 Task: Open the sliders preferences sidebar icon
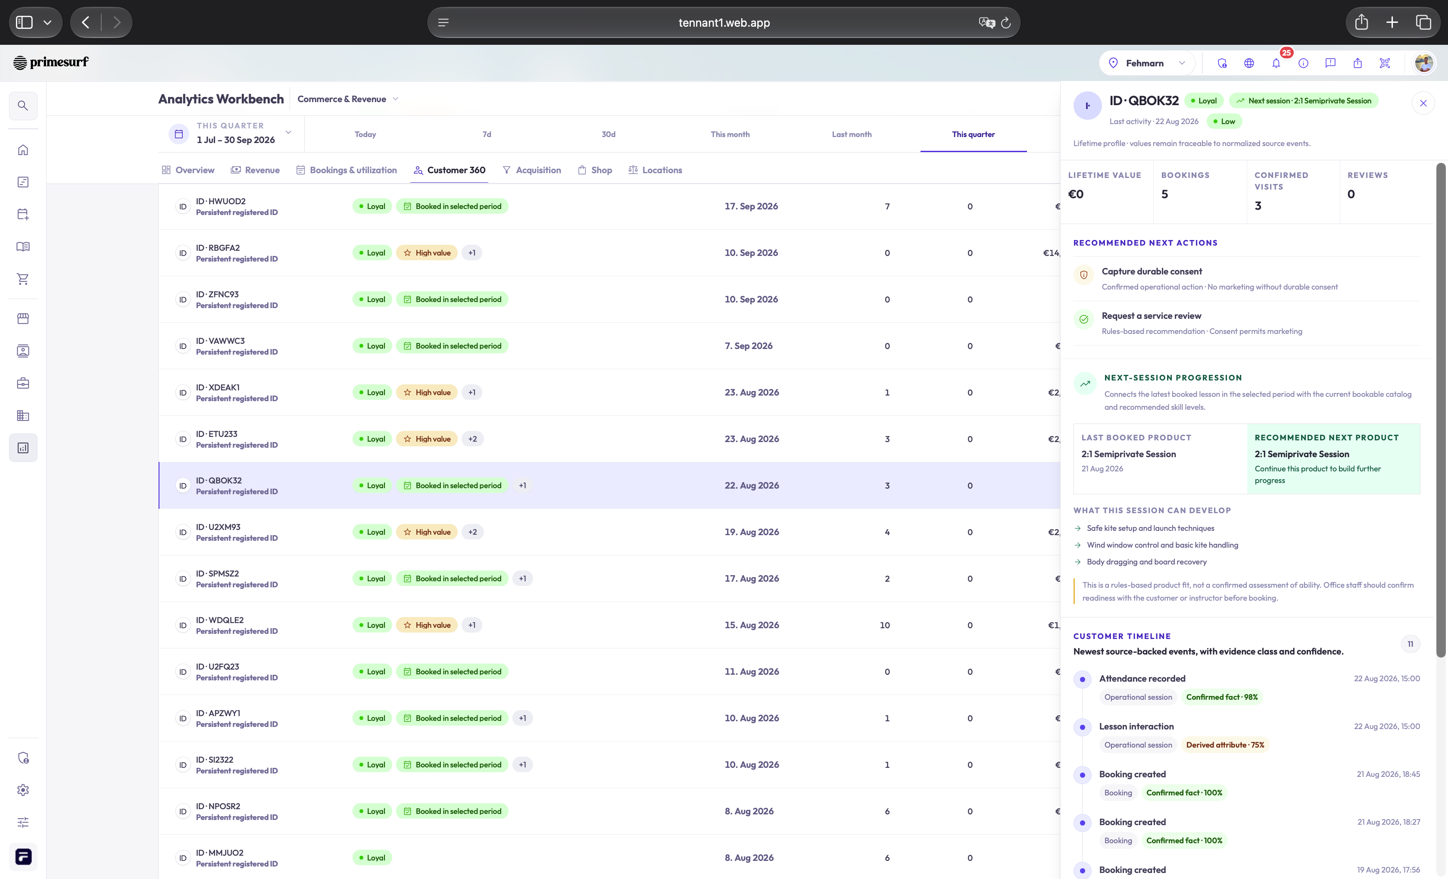[23, 822]
